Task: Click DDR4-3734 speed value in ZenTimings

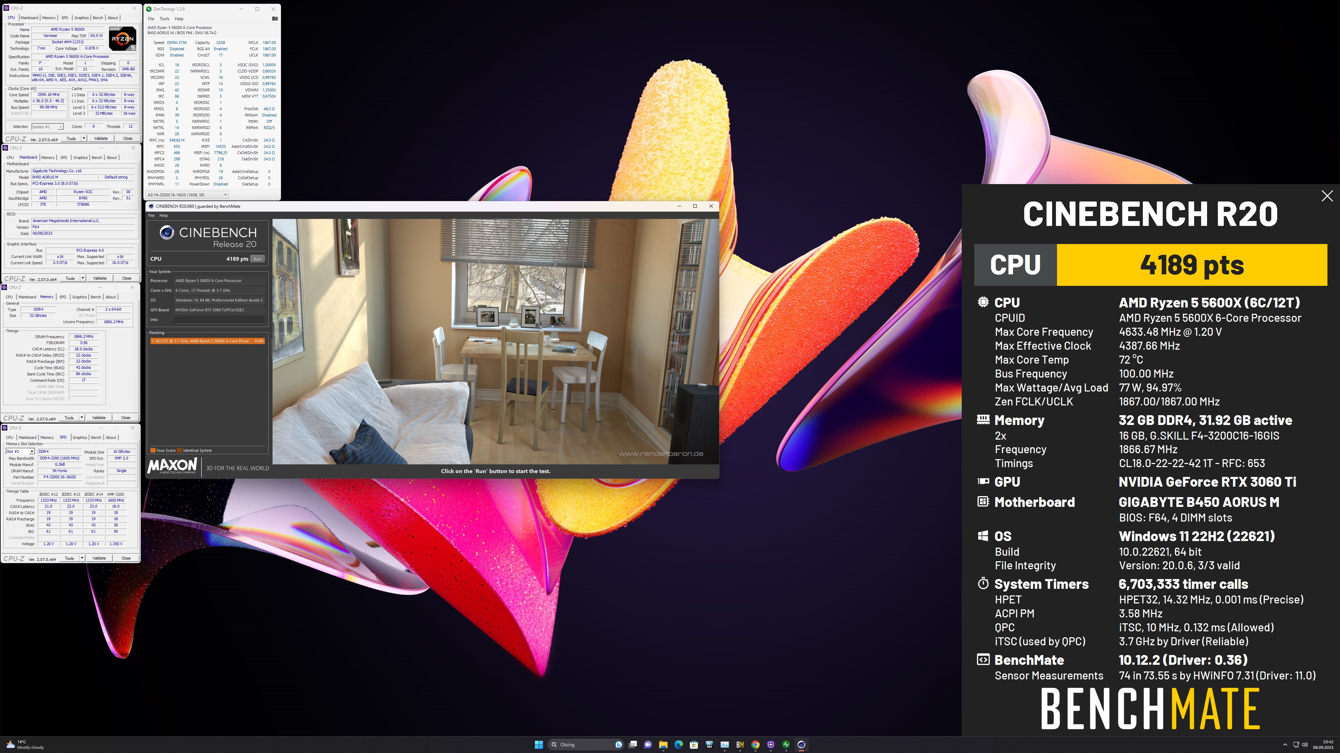Action: pyautogui.click(x=177, y=43)
